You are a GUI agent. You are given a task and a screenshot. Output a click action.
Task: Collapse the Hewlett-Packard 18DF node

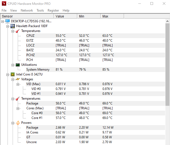(x=8, y=26)
